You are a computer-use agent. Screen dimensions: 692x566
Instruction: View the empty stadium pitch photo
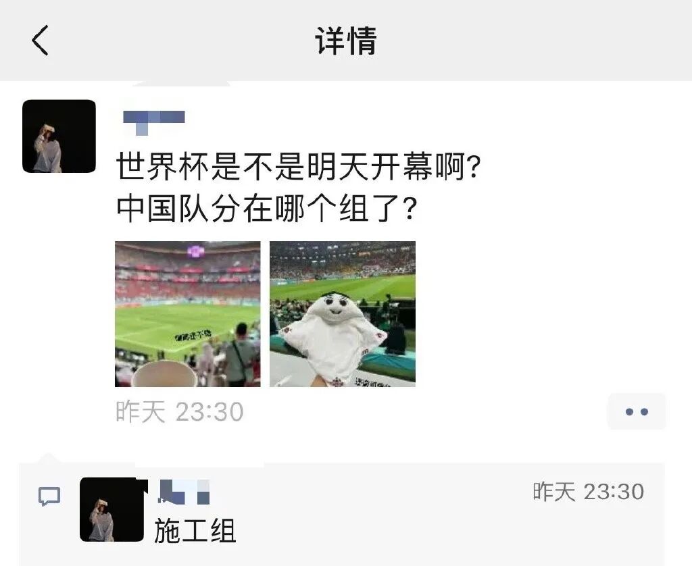coord(188,314)
